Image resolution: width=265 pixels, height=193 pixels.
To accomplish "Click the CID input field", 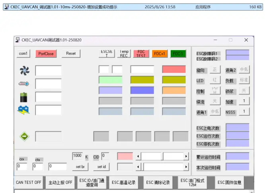I will click(x=105, y=156).
